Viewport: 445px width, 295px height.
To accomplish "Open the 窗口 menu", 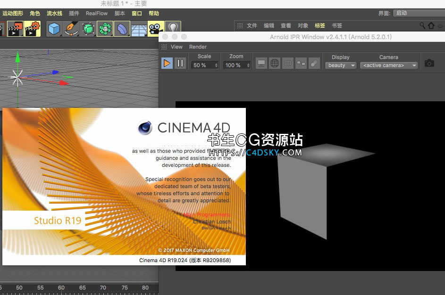I will [x=137, y=13].
